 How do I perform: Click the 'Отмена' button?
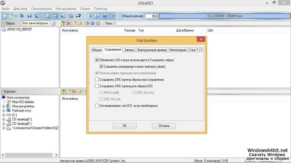click(x=164, y=126)
